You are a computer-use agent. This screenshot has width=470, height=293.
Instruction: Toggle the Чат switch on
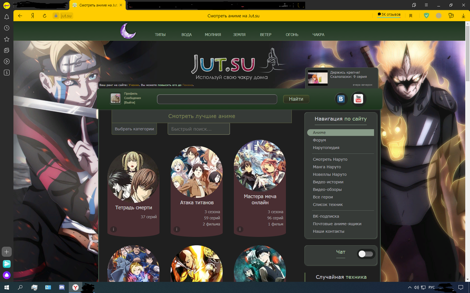pos(366,254)
